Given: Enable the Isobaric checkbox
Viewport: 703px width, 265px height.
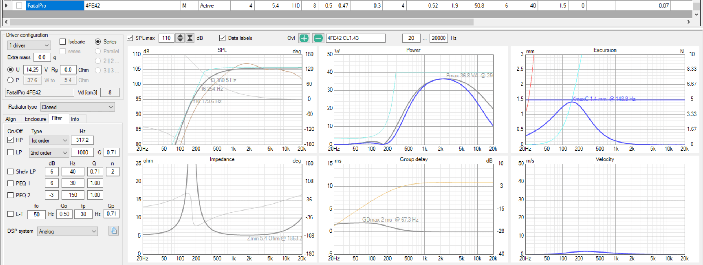Looking at the screenshot, I should point(63,42).
